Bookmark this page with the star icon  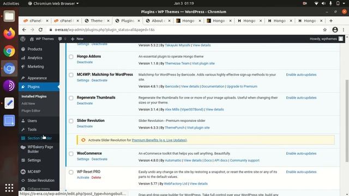(x=325, y=29)
